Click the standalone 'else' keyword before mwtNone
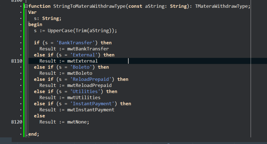This screenshot has height=144, width=267. point(39,116)
